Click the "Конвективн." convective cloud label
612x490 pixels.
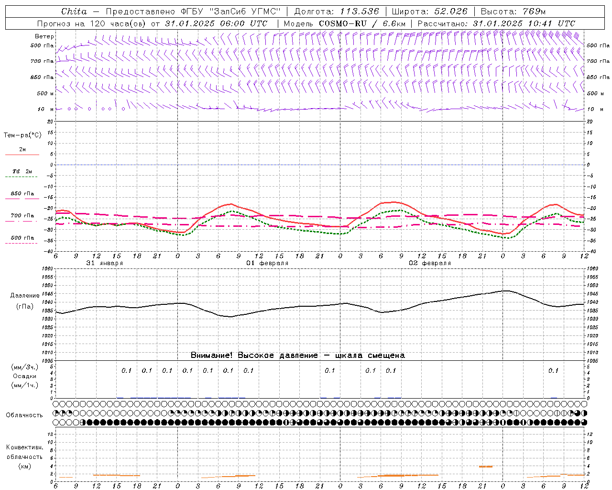25,447
